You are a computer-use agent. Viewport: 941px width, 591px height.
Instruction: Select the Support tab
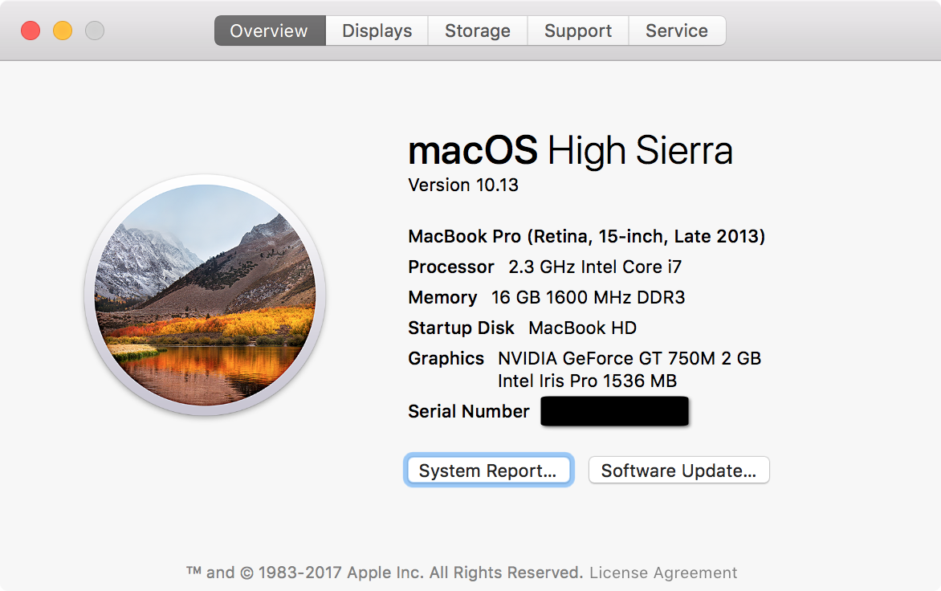577,31
